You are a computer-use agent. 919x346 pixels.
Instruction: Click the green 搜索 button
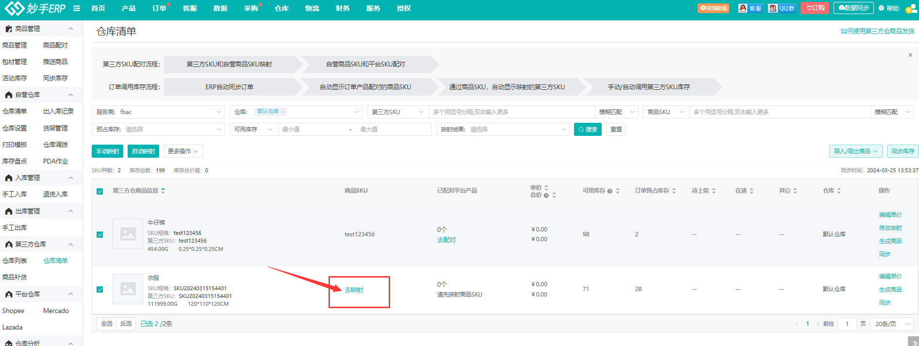tap(588, 130)
